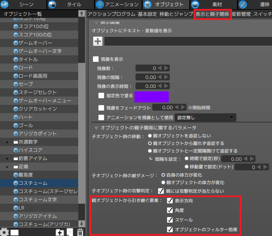Enable the 残像を表示 checkbox
The image size is (272, 236).
point(96,59)
